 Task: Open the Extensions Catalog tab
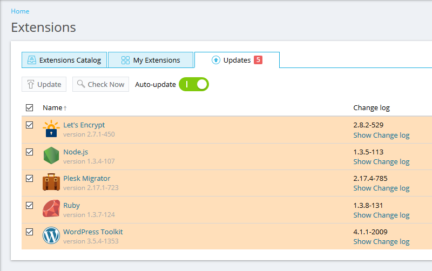64,60
